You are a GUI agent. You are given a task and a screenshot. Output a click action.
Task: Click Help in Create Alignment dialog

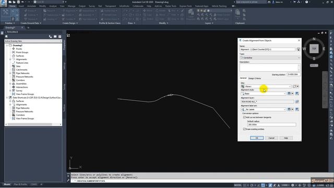pyautogui.click(x=286, y=138)
